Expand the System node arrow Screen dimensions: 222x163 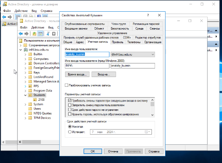coord(25,105)
